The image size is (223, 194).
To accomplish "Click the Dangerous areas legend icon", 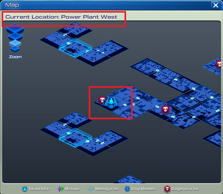I will pos(167,189).
